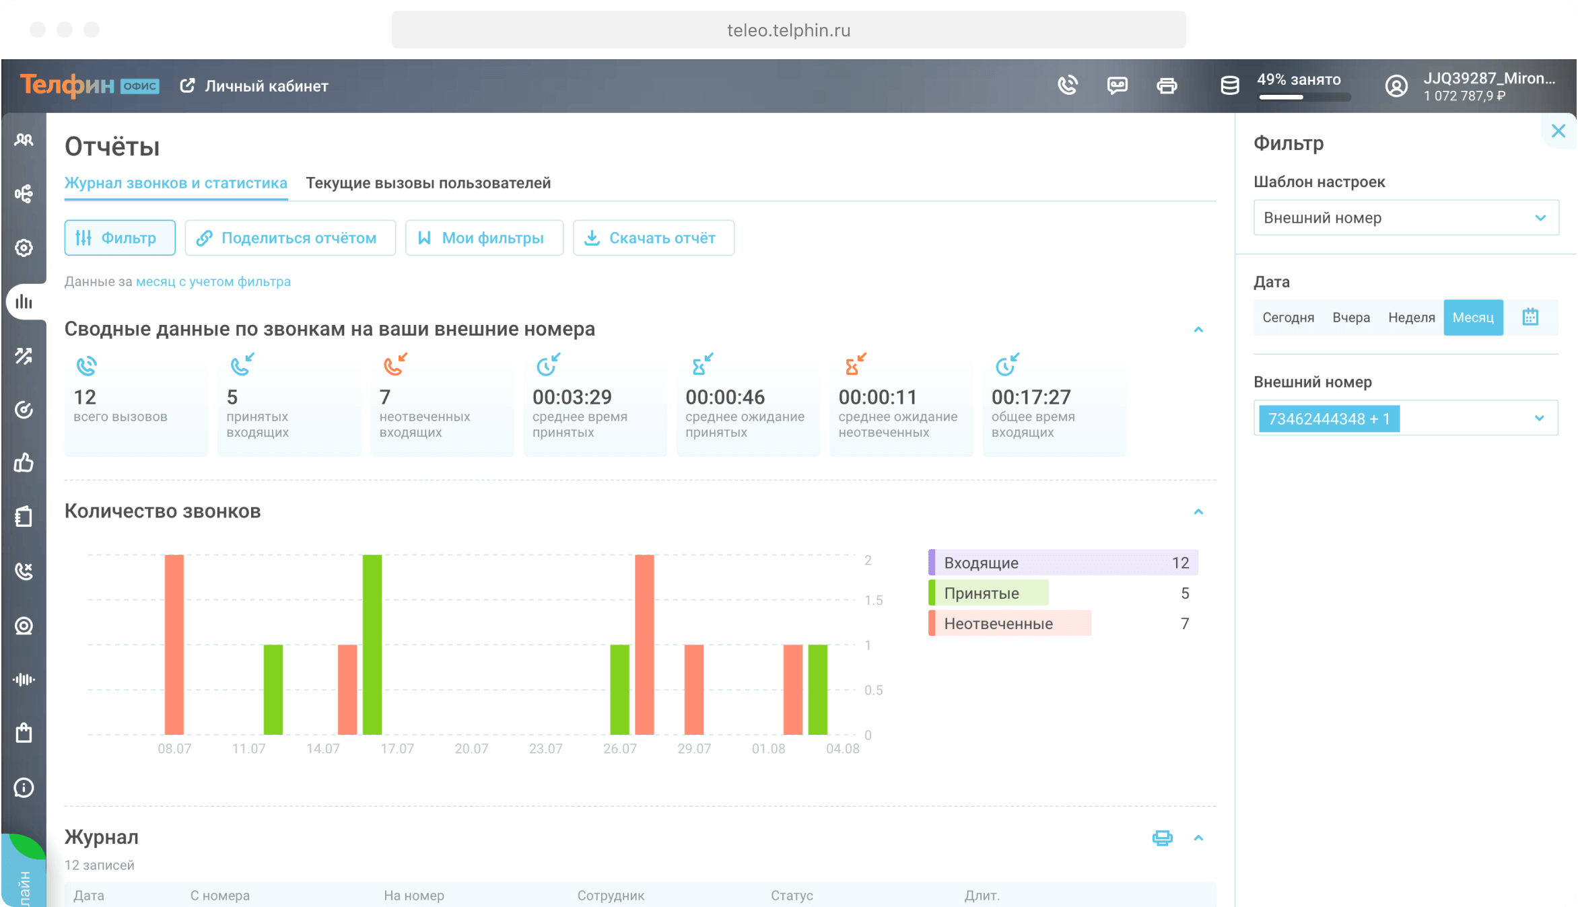Click the settings gear in left sidebar
Viewport: 1578px width, 907px height.
[24, 248]
